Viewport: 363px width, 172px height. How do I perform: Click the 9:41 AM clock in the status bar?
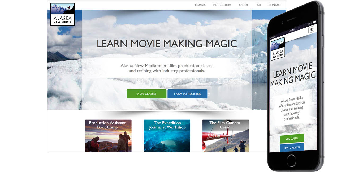(x=292, y=30)
